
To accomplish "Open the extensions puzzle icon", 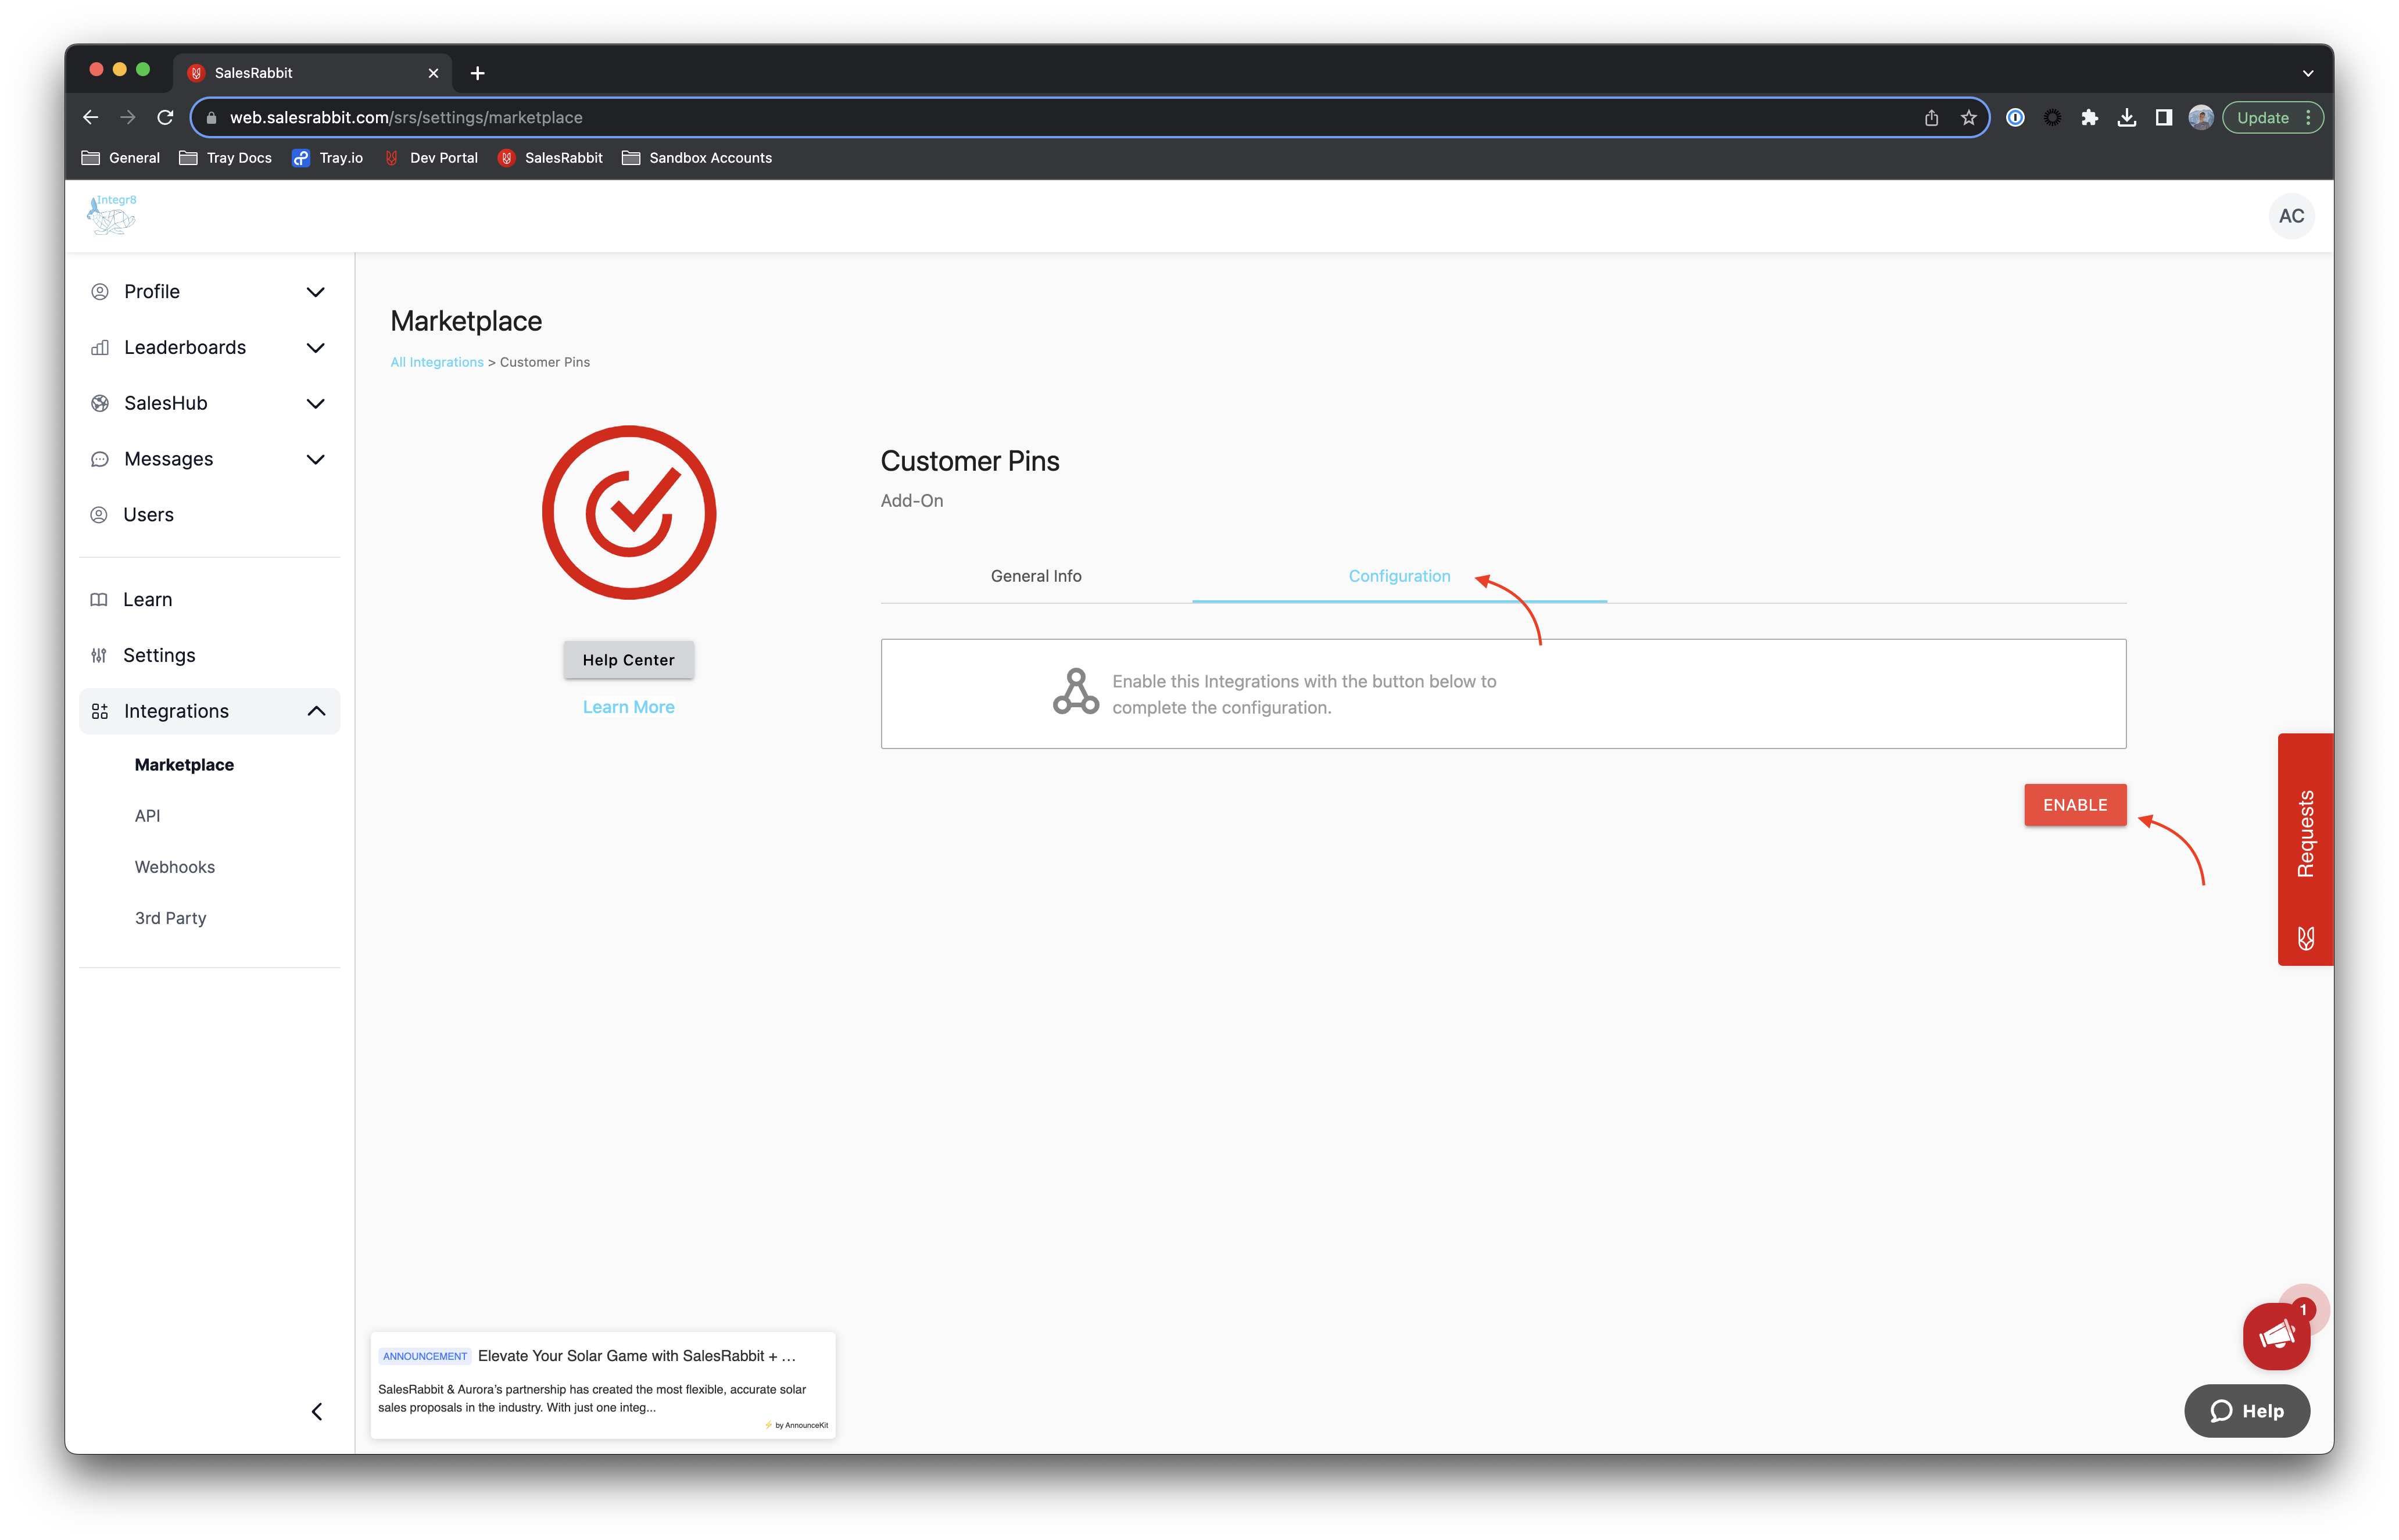I will (2089, 118).
